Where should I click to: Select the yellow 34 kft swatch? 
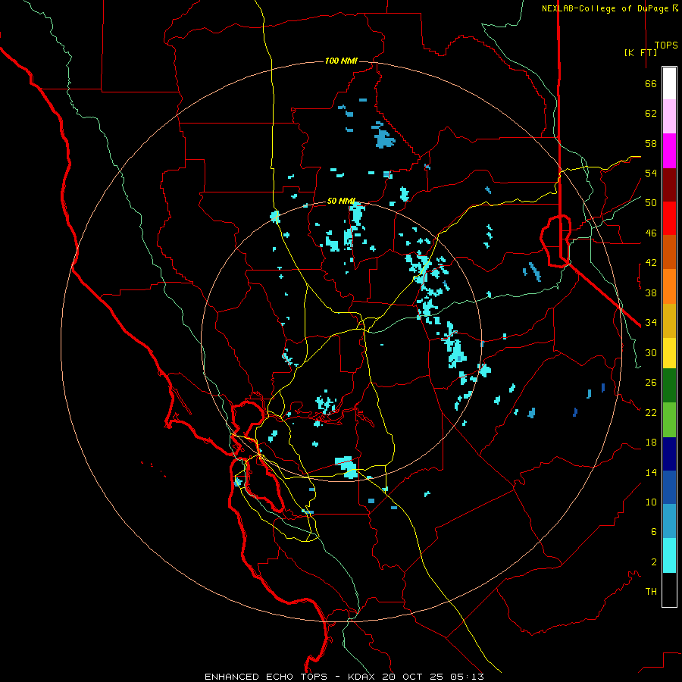click(669, 353)
